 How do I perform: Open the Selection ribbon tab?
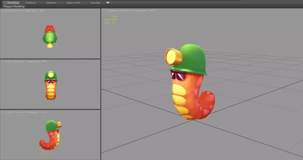click(51, 3)
